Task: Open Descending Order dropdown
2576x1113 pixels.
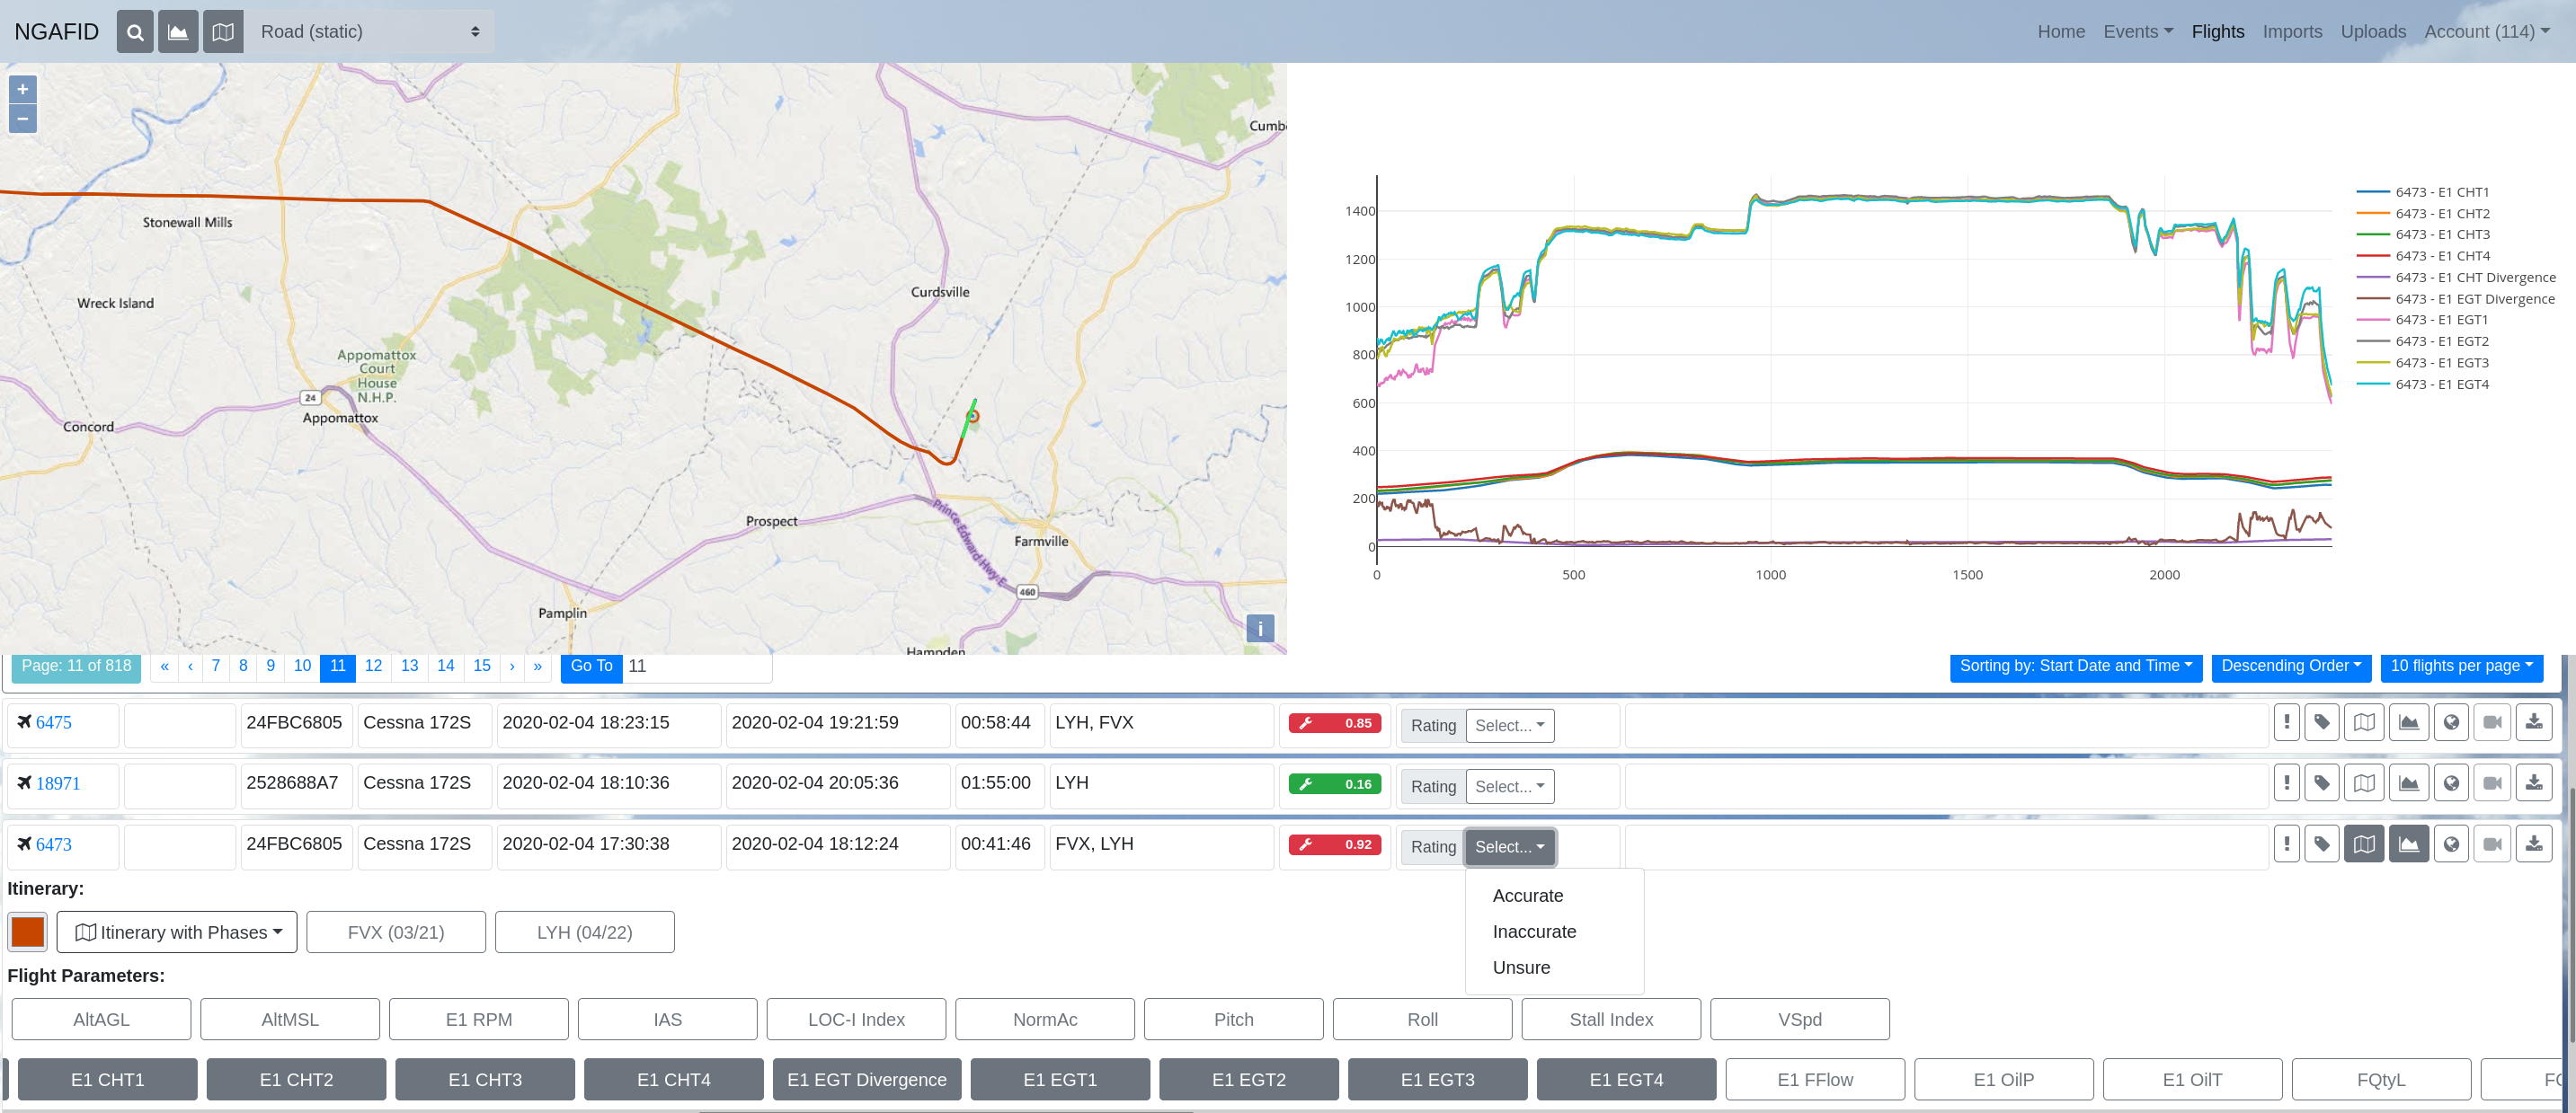Action: pyautogui.click(x=2291, y=667)
